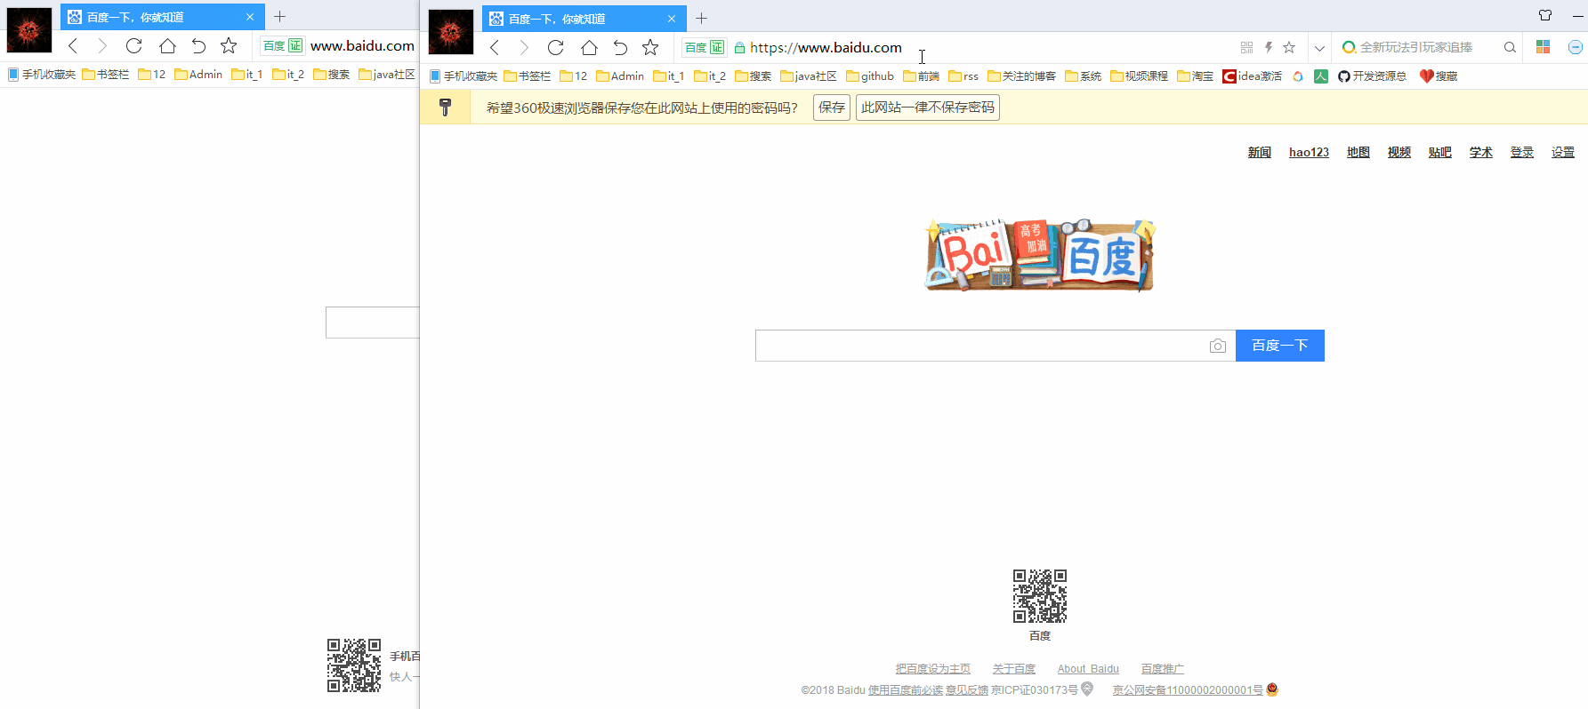This screenshot has width=1588, height=709.
Task: Click the green 人 bookmark icon
Action: [x=1321, y=76]
